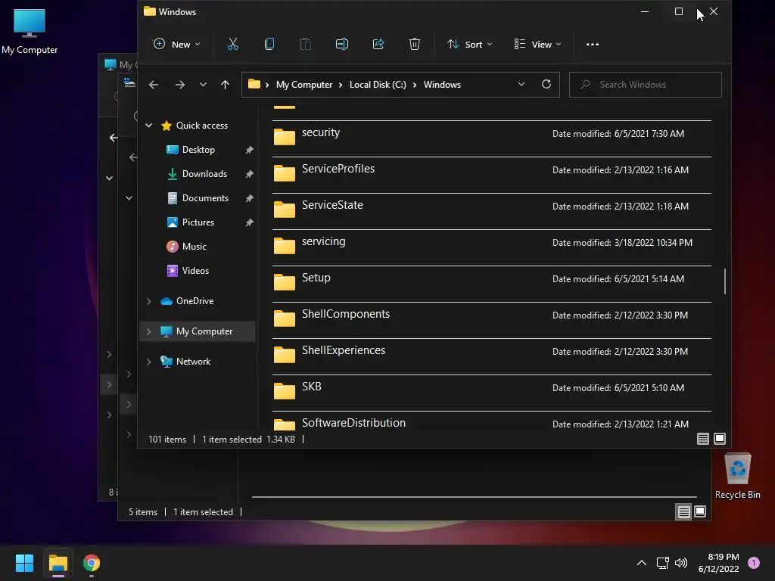Select Downloads in the navigation pane
The image size is (775, 581).
click(204, 174)
